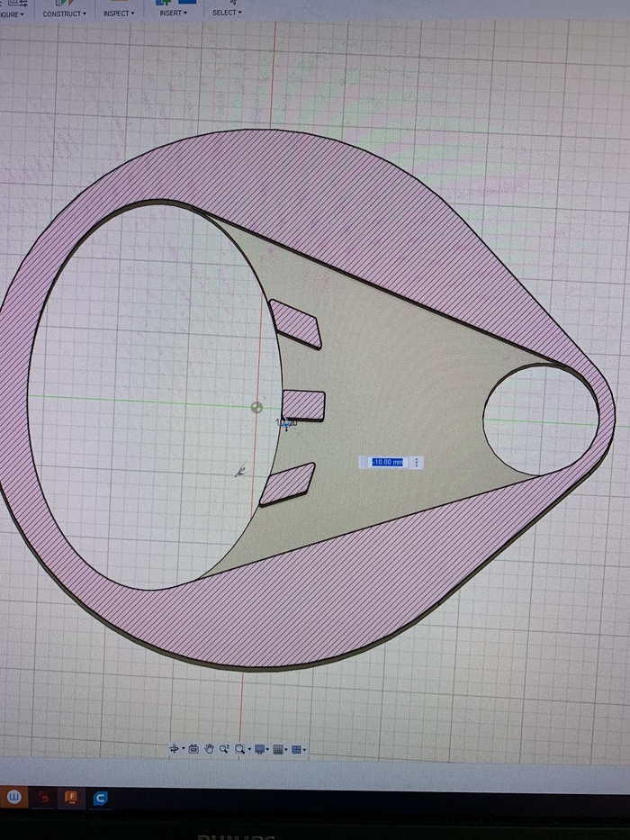This screenshot has width=630, height=840.
Task: Click the -10.00 mm distance input field
Action: [387, 462]
